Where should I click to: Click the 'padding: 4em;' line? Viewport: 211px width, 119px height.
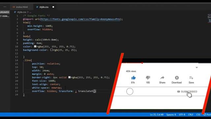[x=33, y=43]
